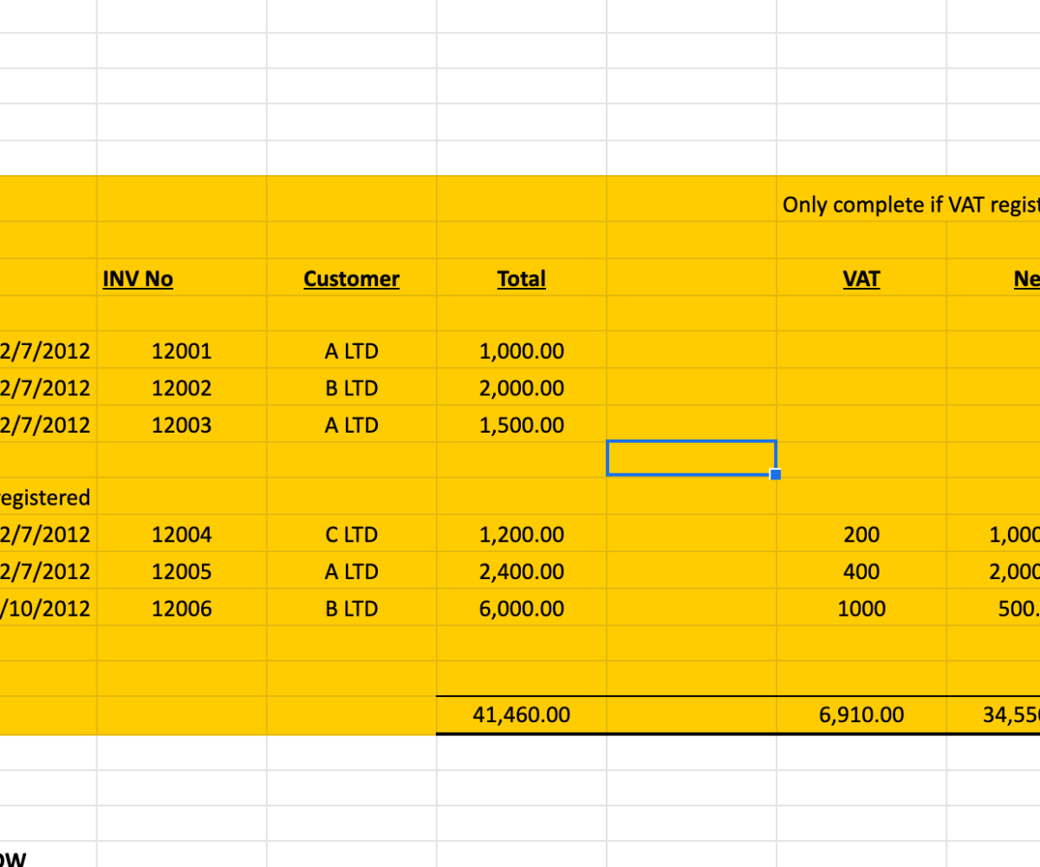Select the 'VAT' header cell
The image size is (1040, 867).
coord(861,278)
